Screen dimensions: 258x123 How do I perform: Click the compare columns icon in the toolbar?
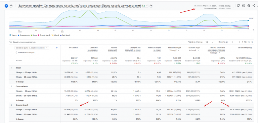pos(244,6)
